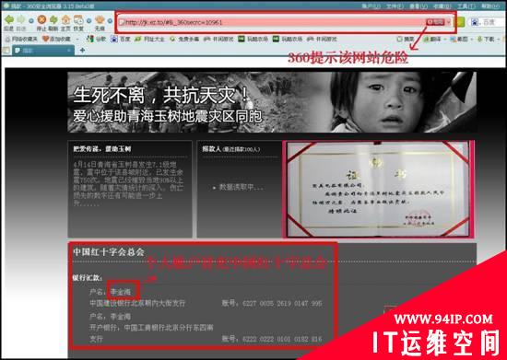The height and width of the screenshot is (360, 507).
Task: Expand the 翻译 dropdown arrow
Action: pos(445,39)
